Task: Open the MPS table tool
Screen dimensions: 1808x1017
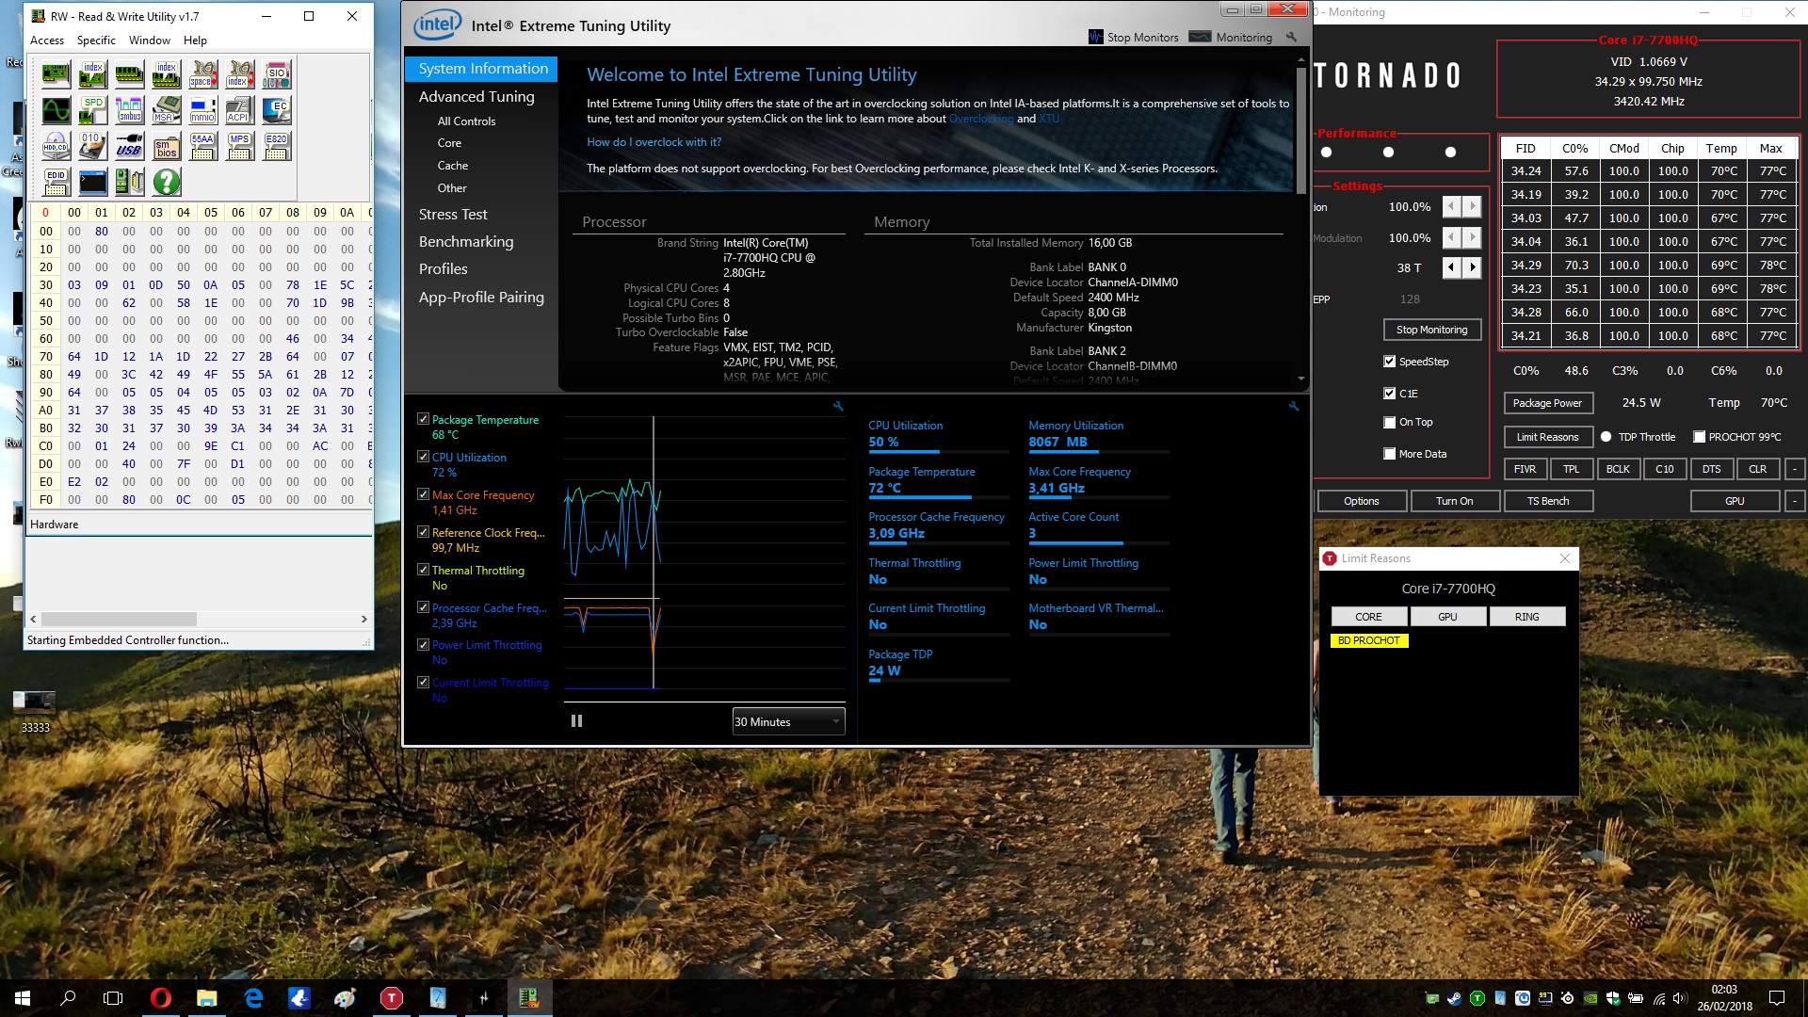Action: point(239,146)
